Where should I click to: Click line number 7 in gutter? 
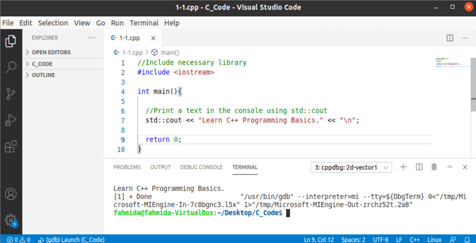point(123,121)
